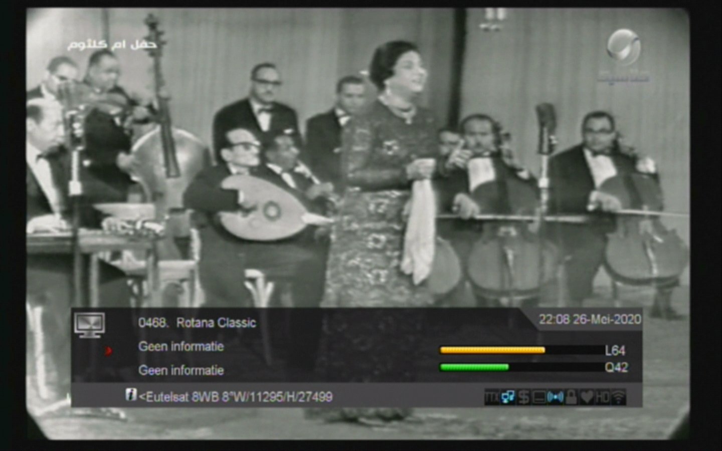Click the TV mode monitor icon
722x451 pixels.
90,325
